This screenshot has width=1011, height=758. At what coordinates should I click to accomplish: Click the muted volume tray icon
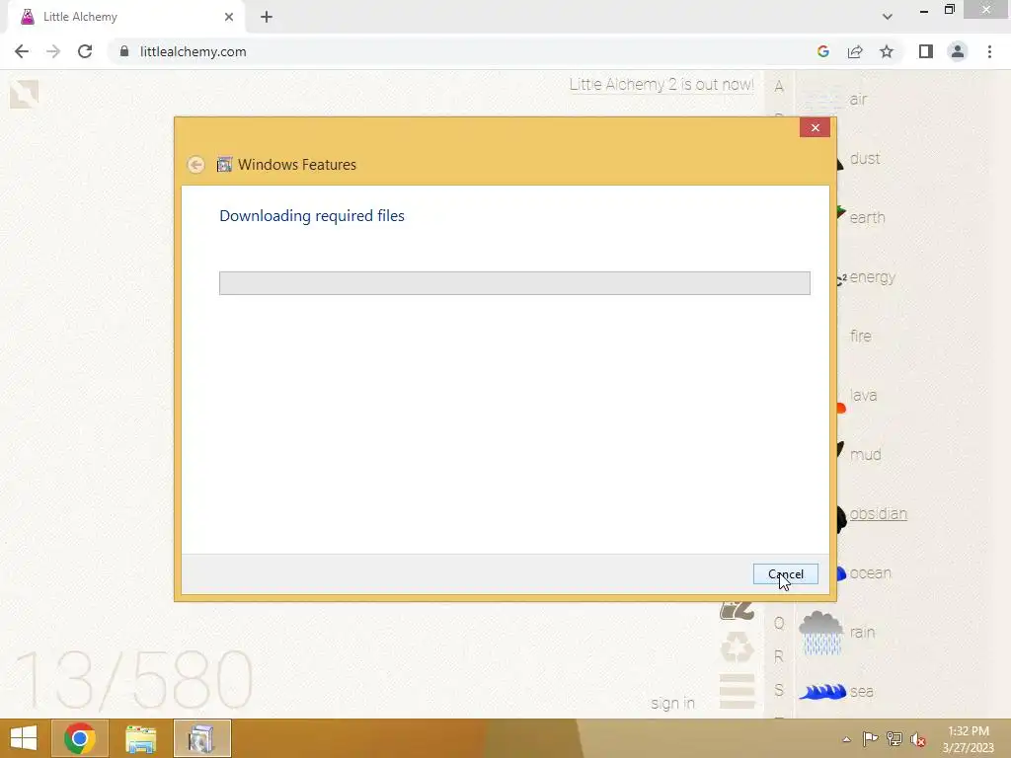point(917,739)
